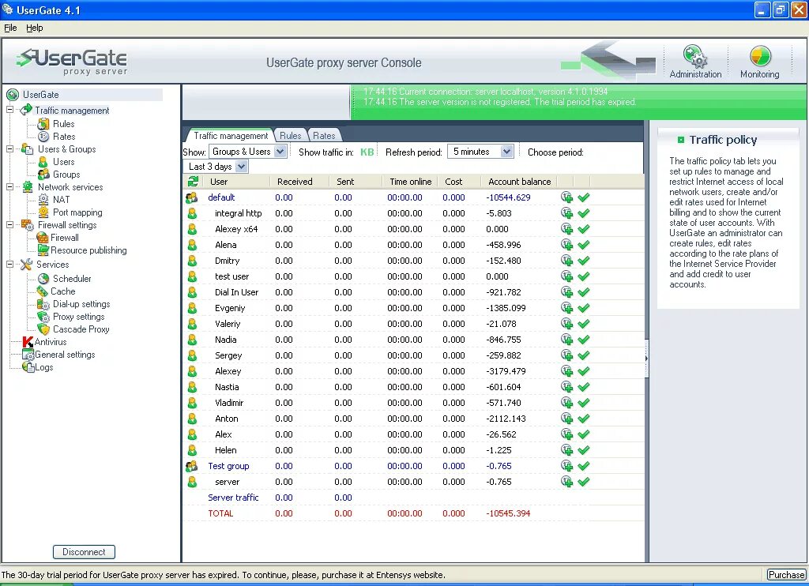Toggle green checkmark for Dial In User
This screenshot has width=809, height=586.
(x=584, y=292)
